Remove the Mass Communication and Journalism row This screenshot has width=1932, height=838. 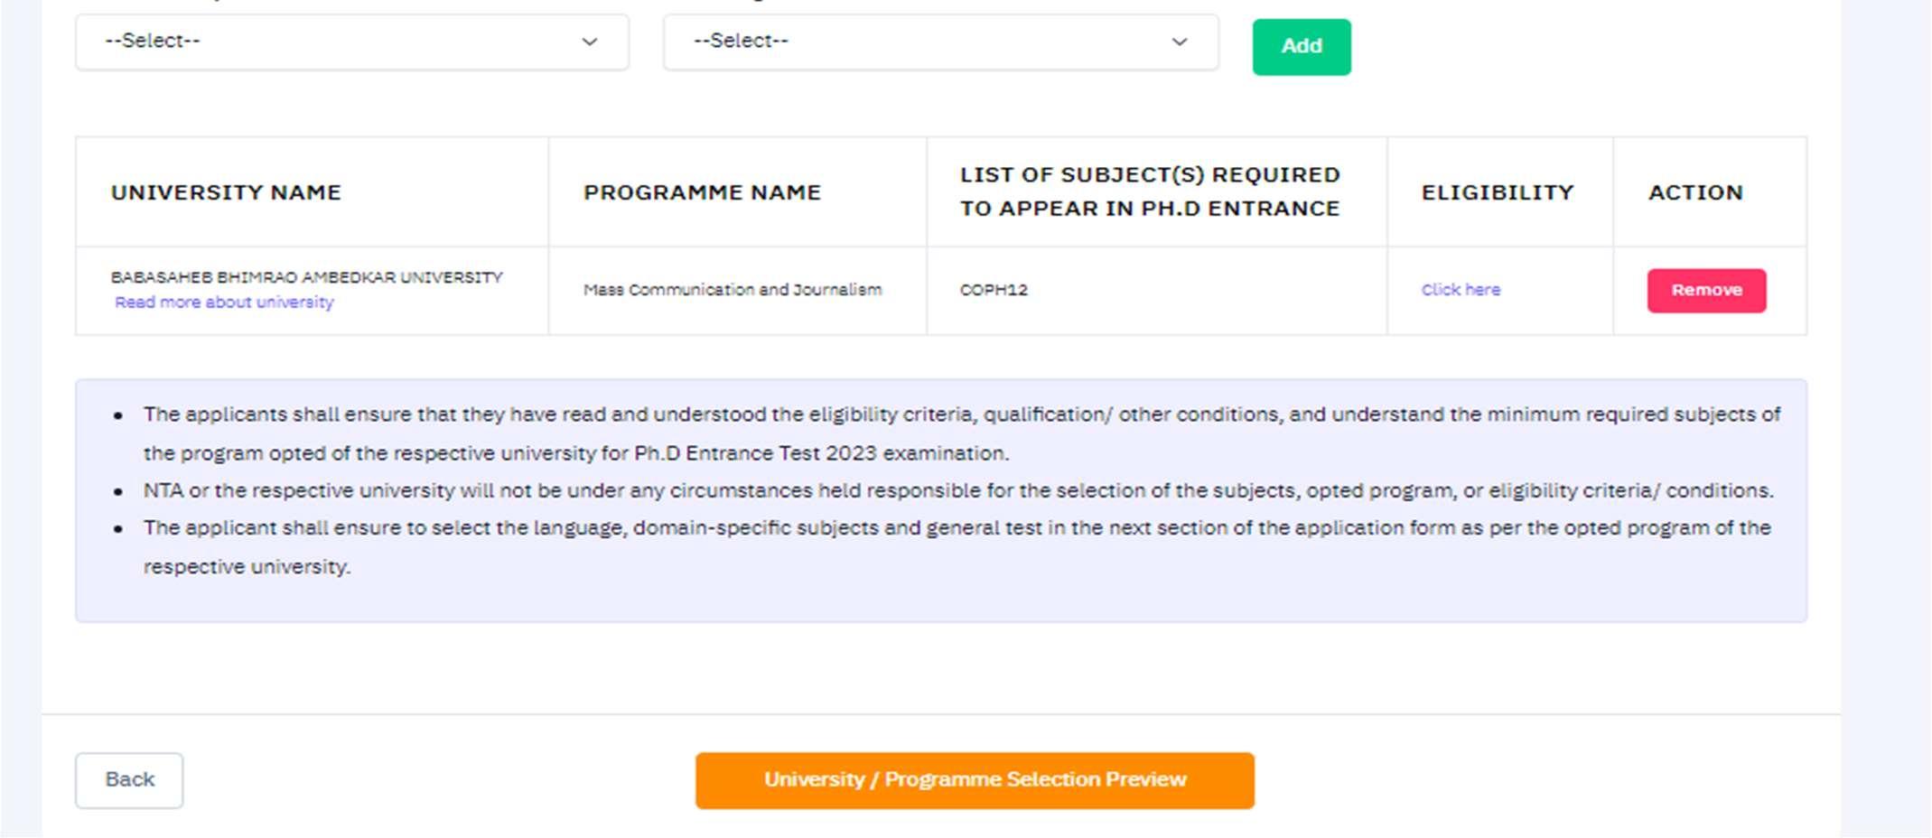tap(1705, 291)
